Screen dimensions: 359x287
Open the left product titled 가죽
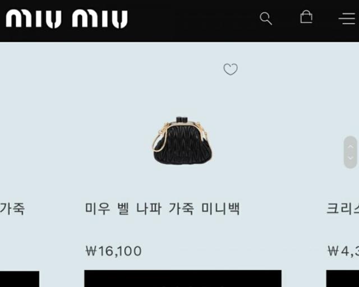pos(12,209)
